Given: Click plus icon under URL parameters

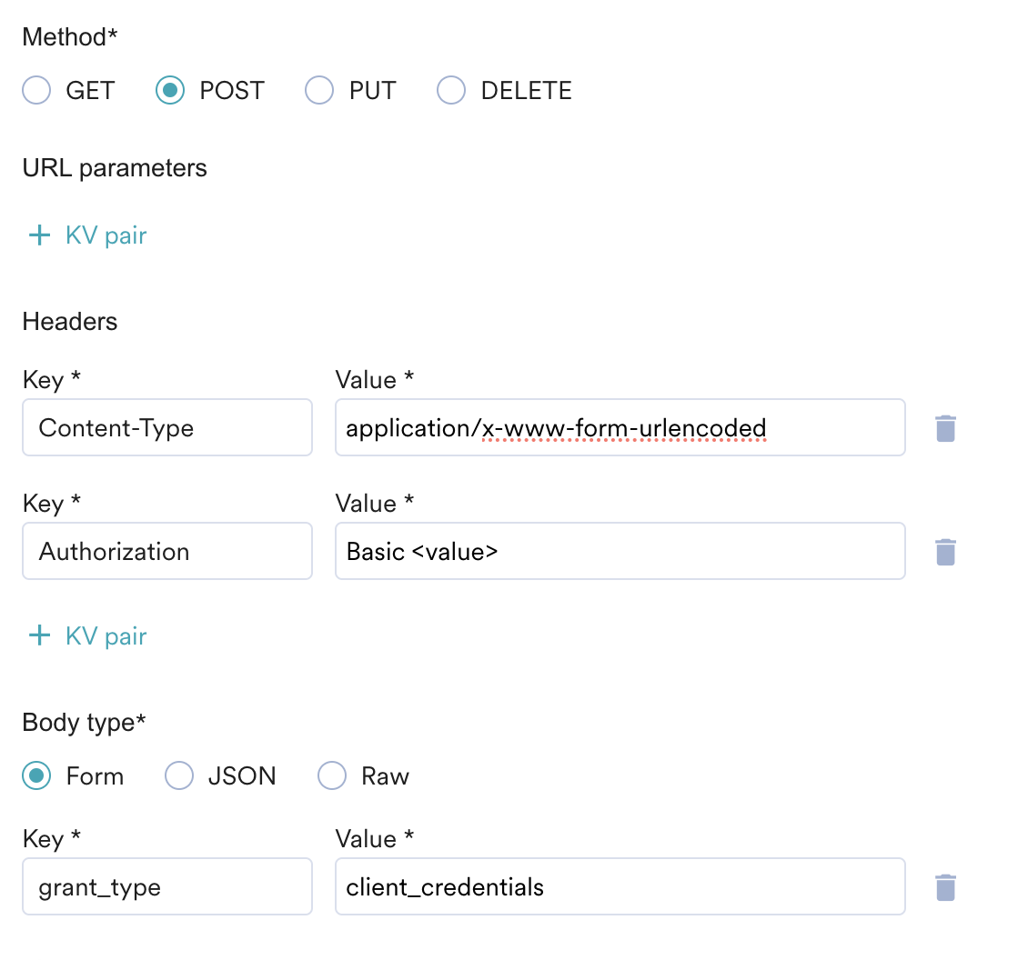Looking at the screenshot, I should pyautogui.click(x=39, y=235).
